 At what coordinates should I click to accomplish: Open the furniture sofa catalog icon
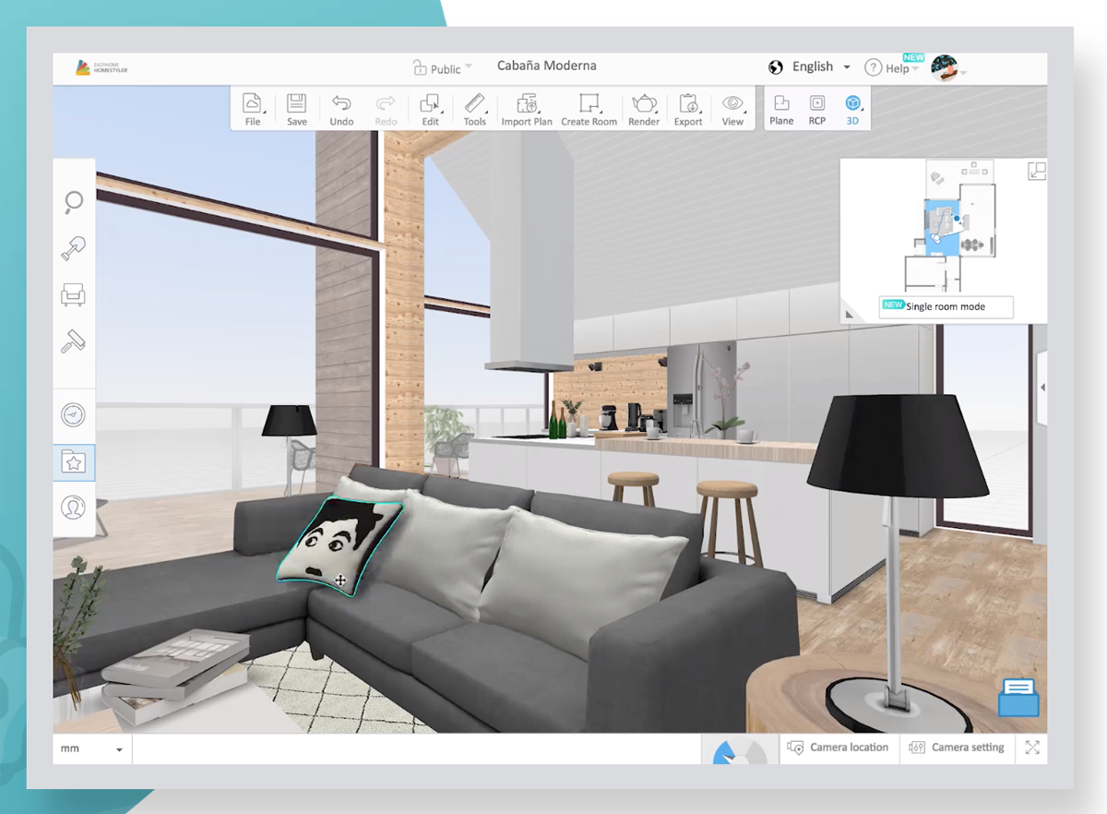coord(74,295)
